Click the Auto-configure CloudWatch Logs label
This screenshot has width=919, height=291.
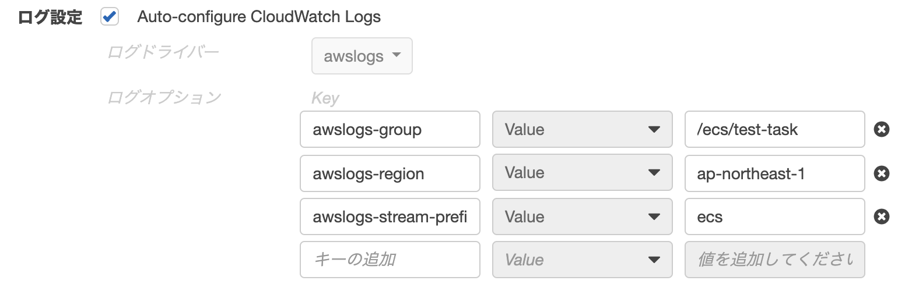pyautogui.click(x=259, y=17)
